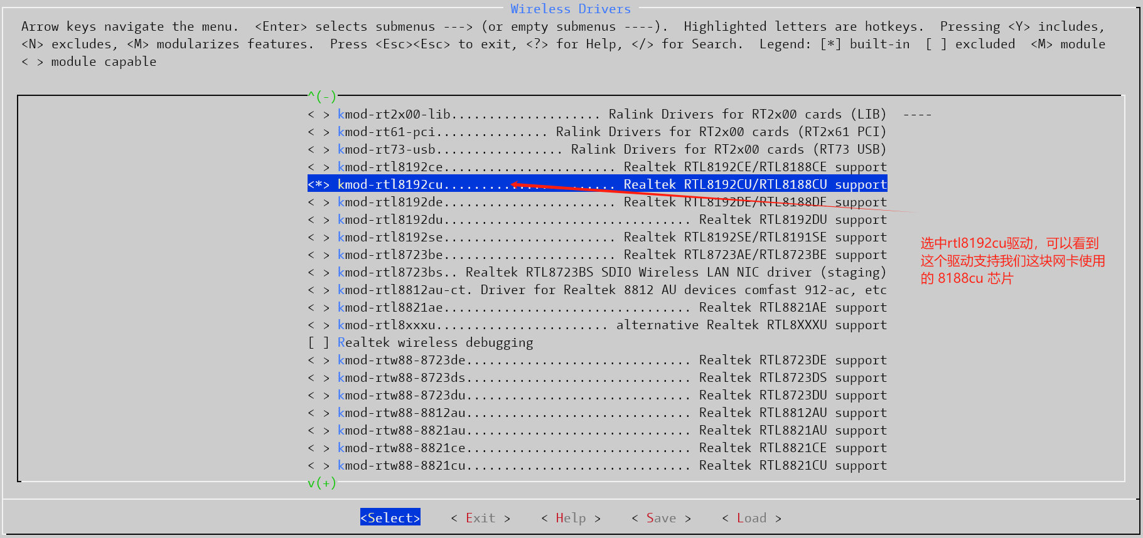The height and width of the screenshot is (538, 1143).
Task: Select kmod-rtl8192ce entry
Action: coord(597,167)
